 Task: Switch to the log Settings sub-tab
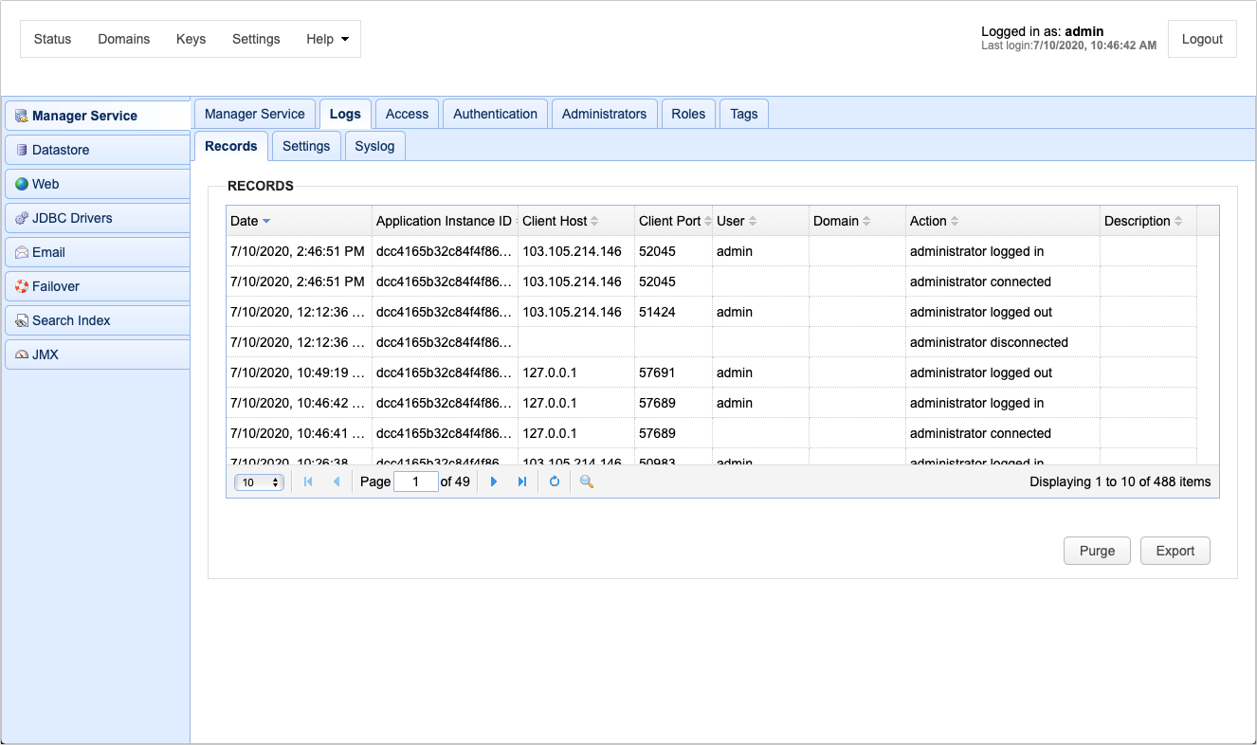[306, 146]
